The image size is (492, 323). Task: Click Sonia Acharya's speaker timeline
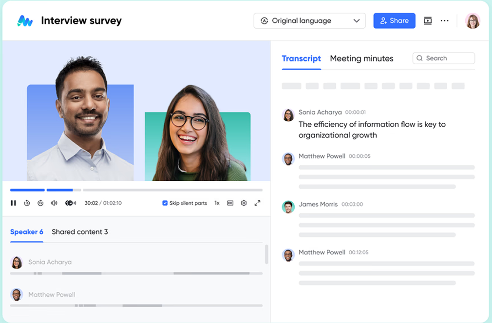click(136, 273)
